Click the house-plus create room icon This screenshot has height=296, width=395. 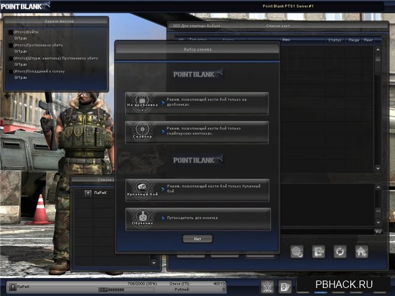[x=362, y=252]
